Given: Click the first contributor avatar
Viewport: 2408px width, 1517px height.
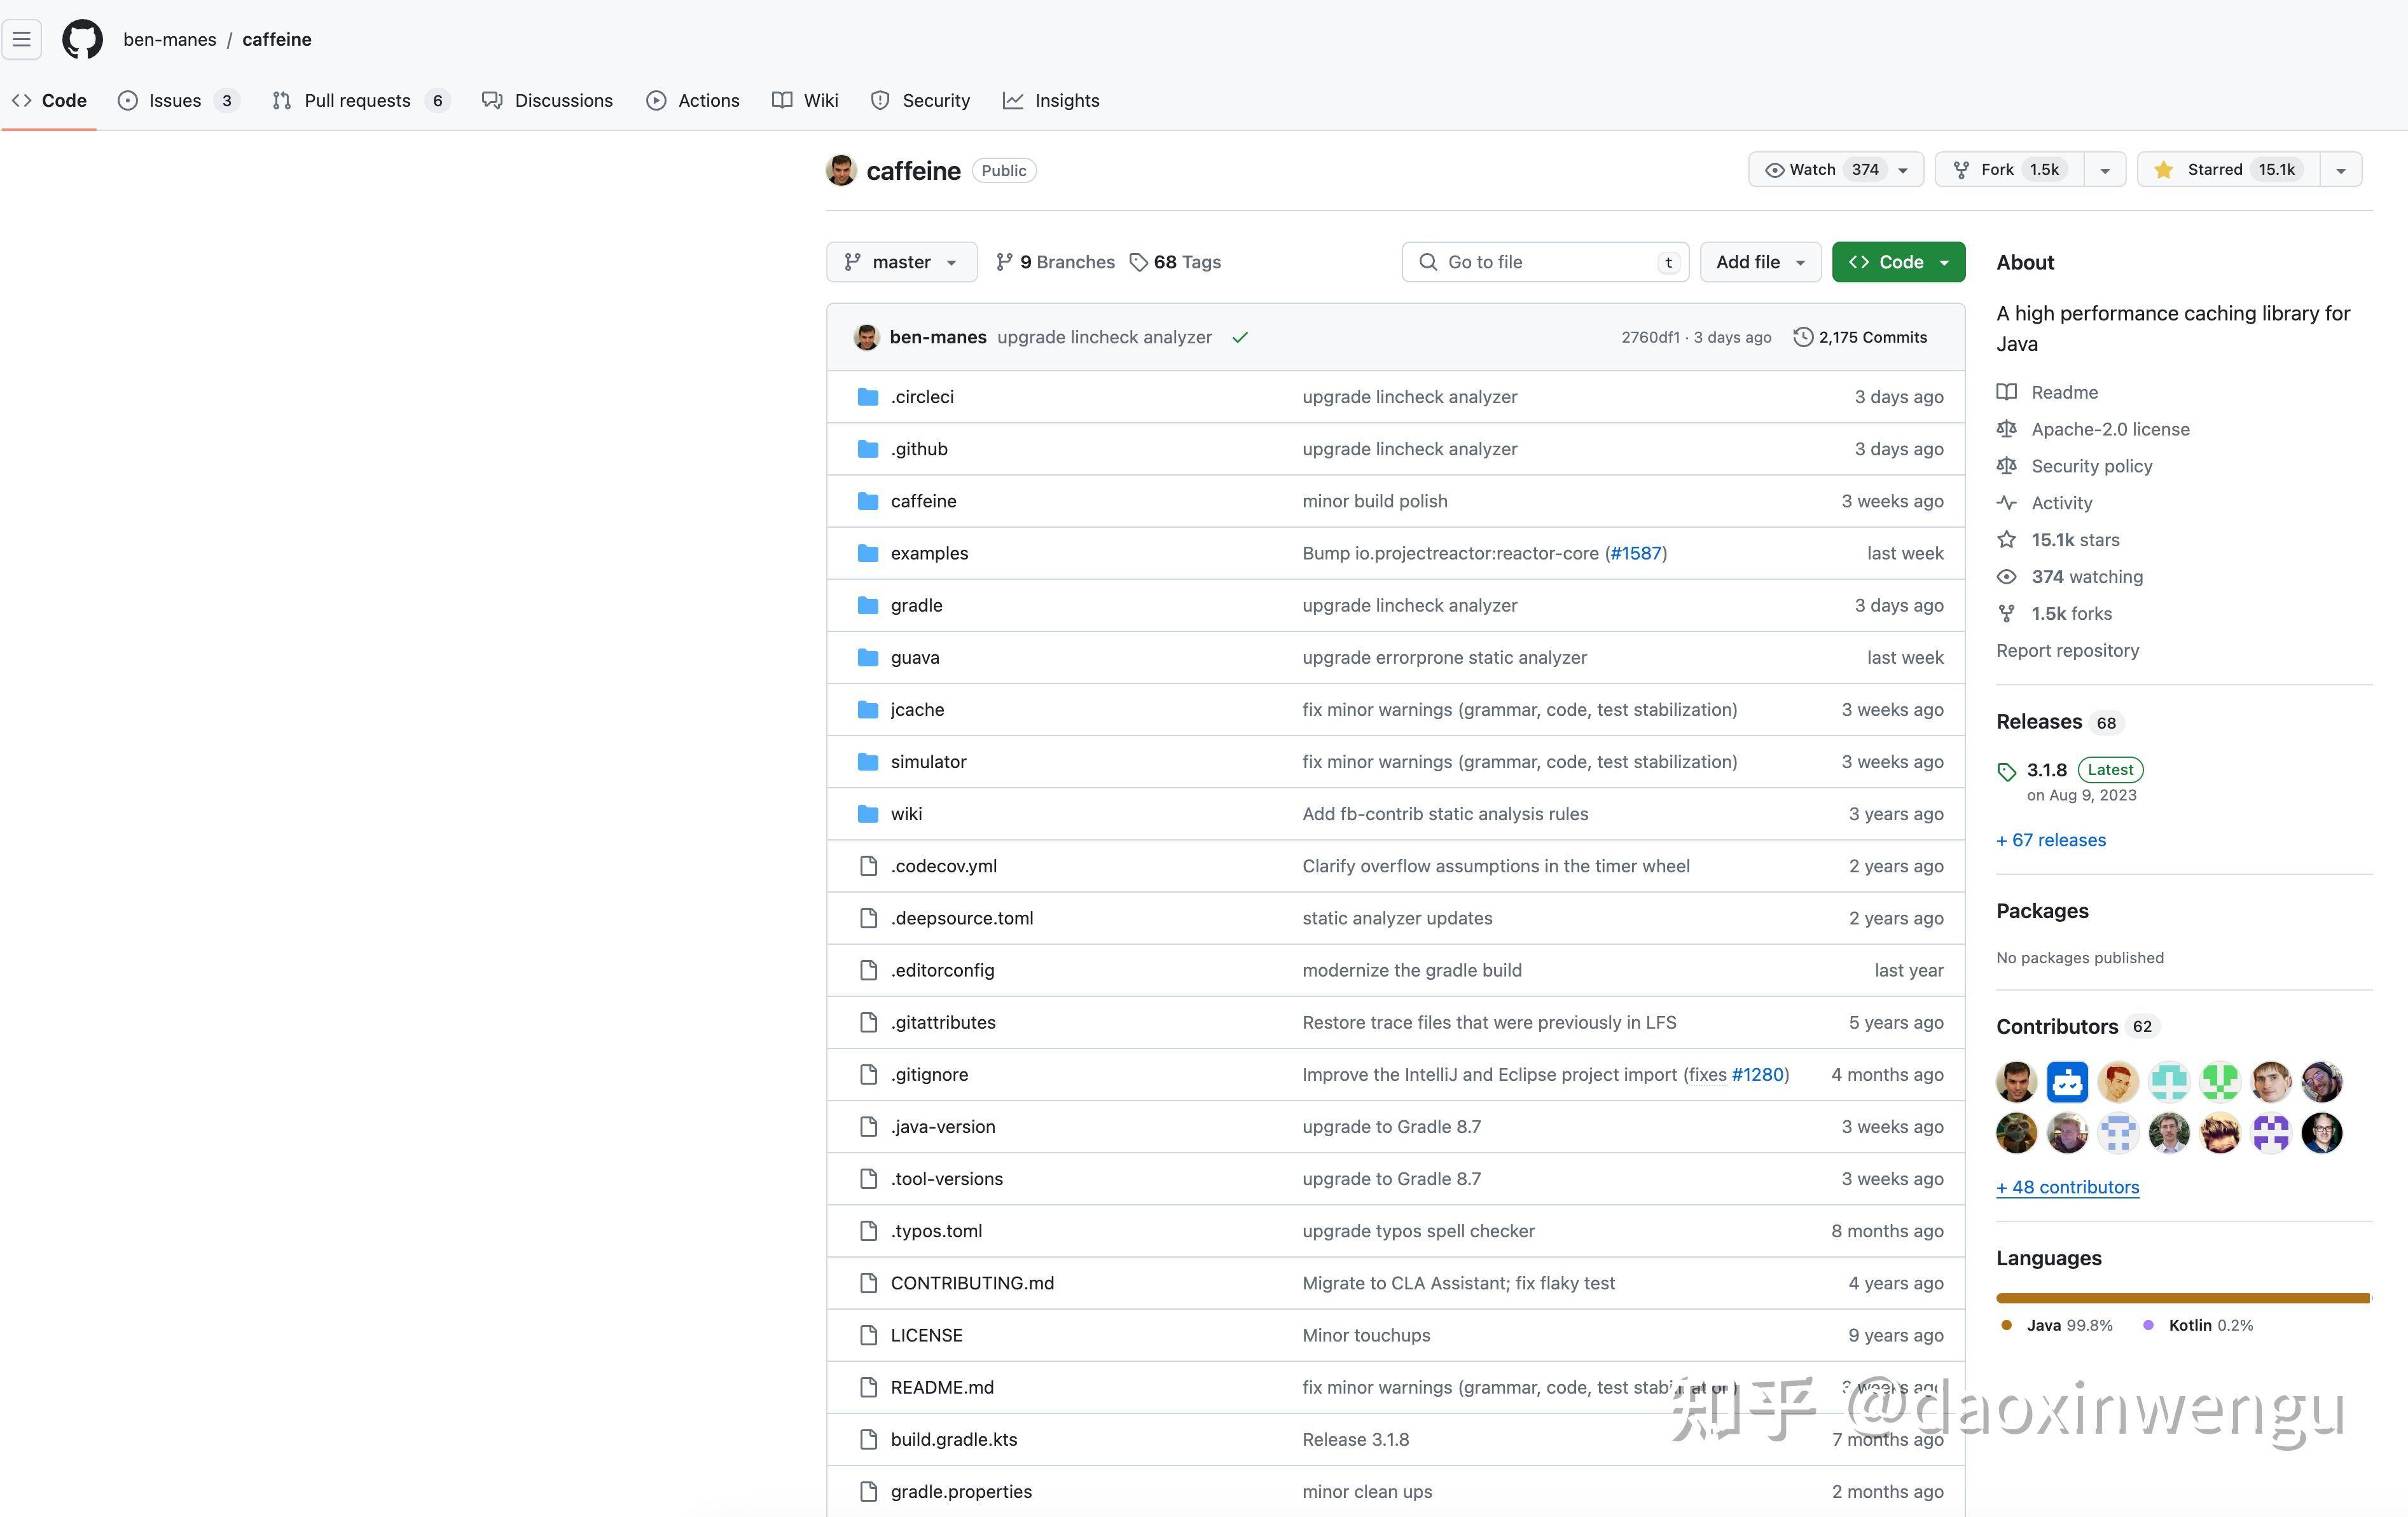Looking at the screenshot, I should click(x=2016, y=1081).
